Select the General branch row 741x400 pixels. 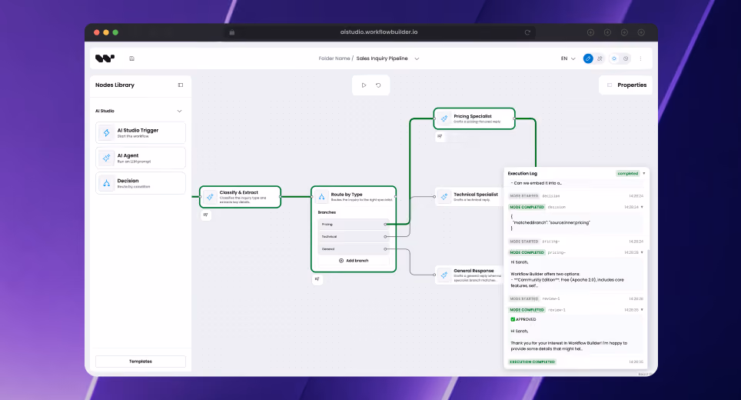353,248
